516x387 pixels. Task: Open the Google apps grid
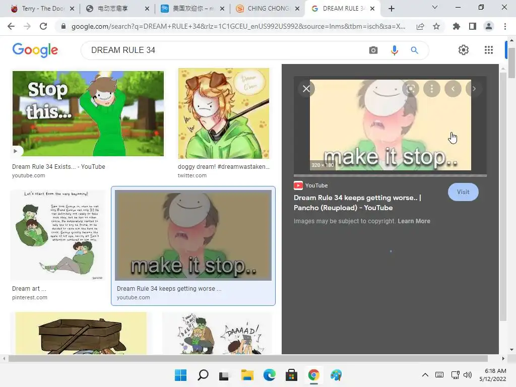click(x=489, y=50)
